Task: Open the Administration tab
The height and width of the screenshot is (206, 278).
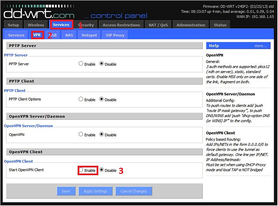Action: coord(191,25)
